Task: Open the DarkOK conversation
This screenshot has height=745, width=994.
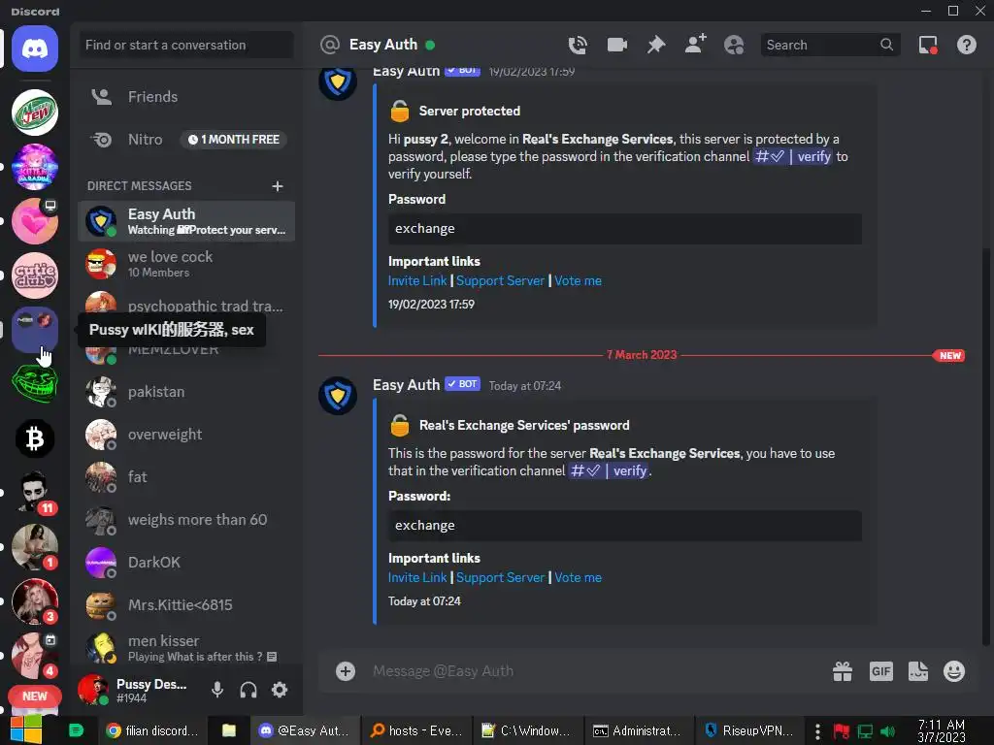Action: tap(186, 563)
